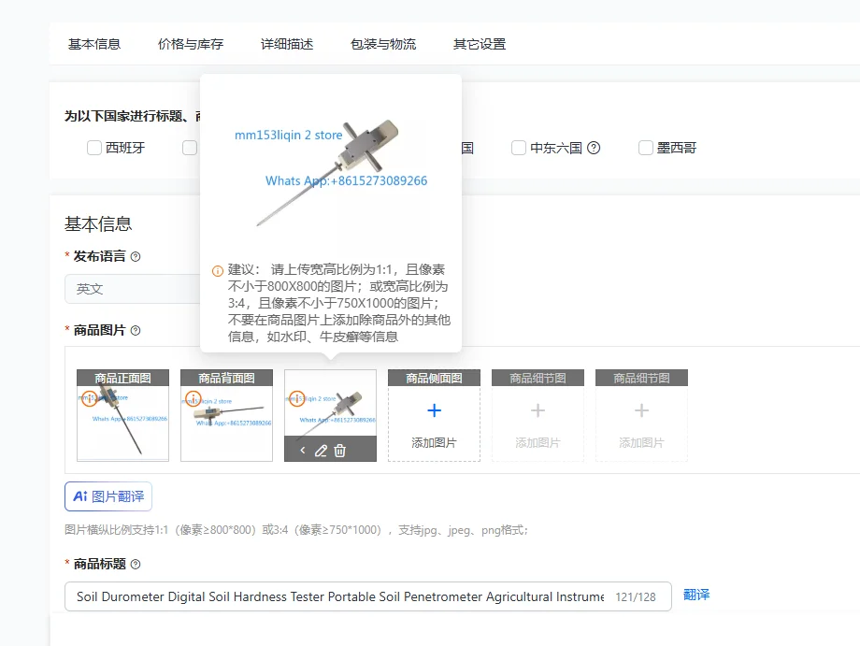Open 包装与物流 tab
This screenshot has width=860, height=646.
point(383,44)
